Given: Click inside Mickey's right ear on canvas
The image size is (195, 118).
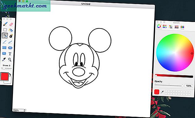Looking at the screenshot, I should 100,40.
